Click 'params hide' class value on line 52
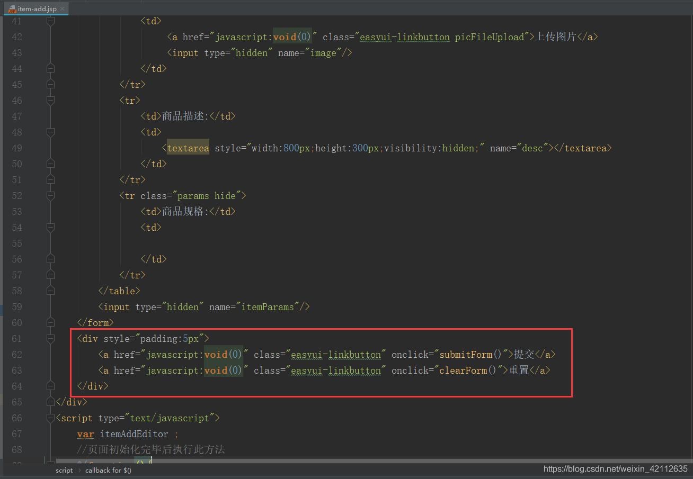Viewport: 693px width, 479px height. pyautogui.click(x=207, y=196)
